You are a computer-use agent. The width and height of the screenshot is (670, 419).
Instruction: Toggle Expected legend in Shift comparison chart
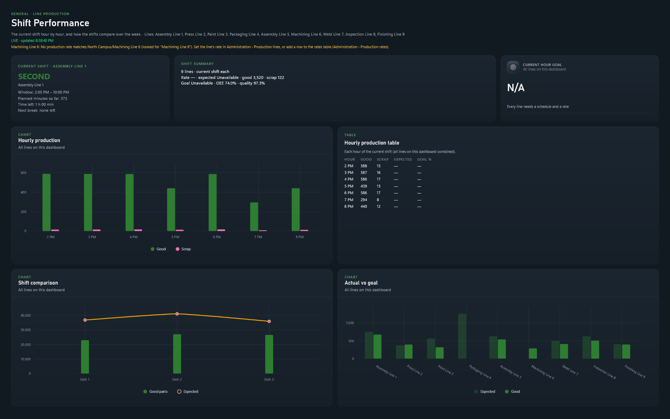(188, 391)
